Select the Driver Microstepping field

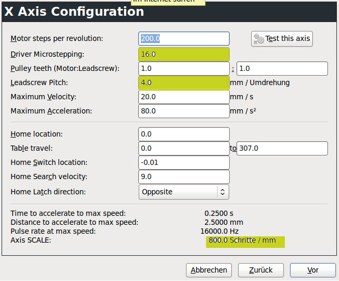(184, 54)
